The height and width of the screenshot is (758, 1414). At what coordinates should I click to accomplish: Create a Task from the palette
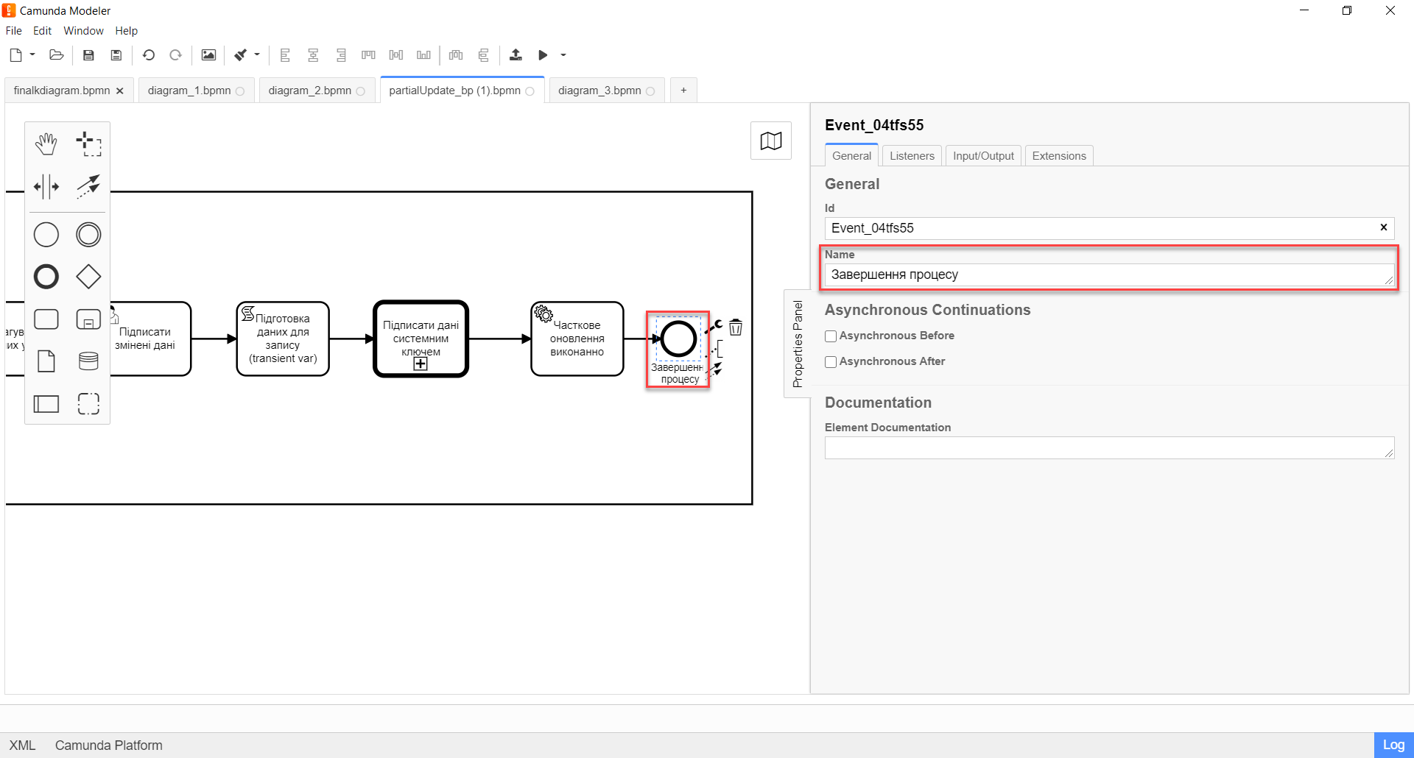pos(46,319)
